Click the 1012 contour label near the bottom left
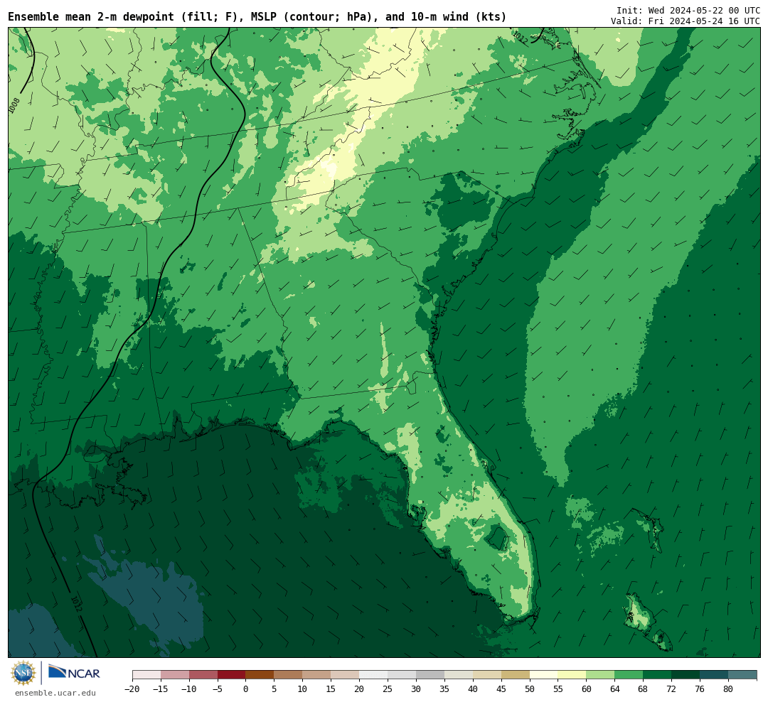The width and height of the screenshot is (768, 702). [x=76, y=603]
